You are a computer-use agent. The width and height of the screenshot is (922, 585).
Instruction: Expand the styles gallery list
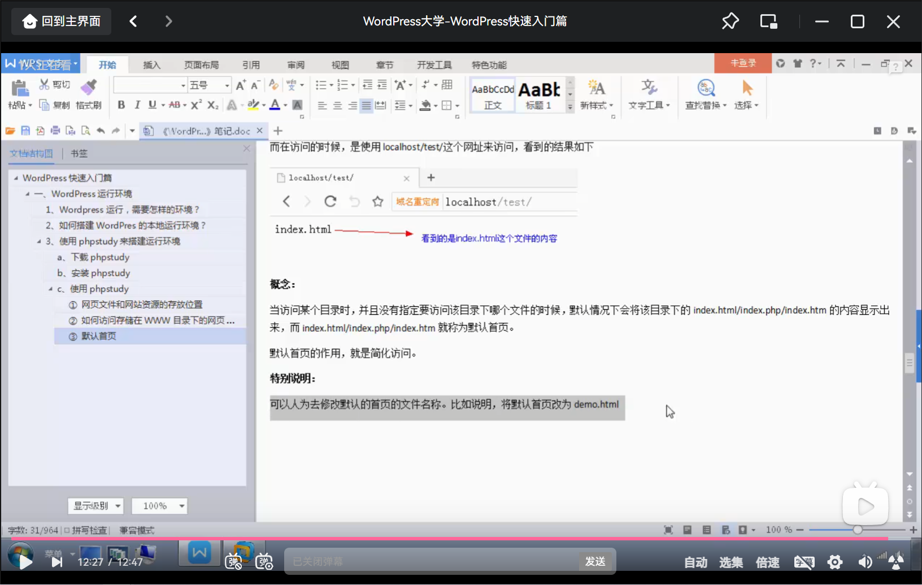[570, 107]
